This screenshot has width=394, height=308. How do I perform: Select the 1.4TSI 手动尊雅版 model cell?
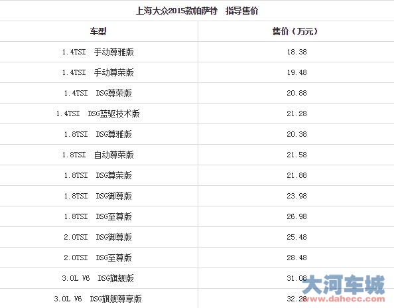98,52
